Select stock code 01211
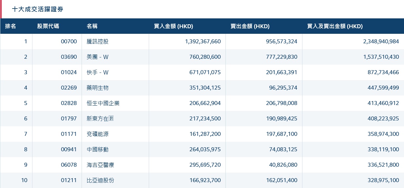The width and height of the screenshot is (404, 188). click(x=69, y=180)
